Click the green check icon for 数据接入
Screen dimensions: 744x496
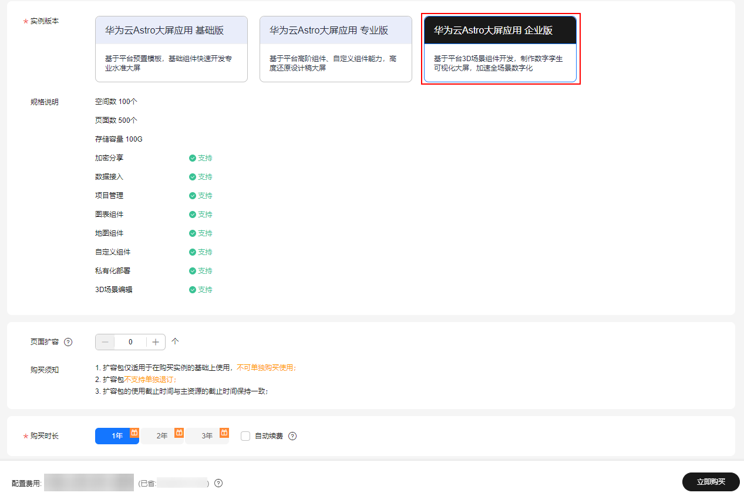pyautogui.click(x=193, y=177)
